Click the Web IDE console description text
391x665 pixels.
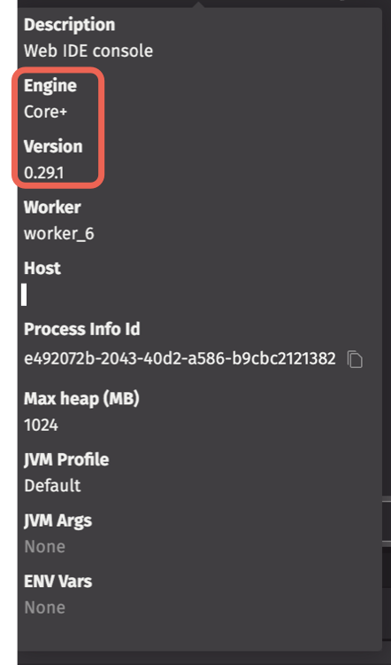(x=88, y=51)
